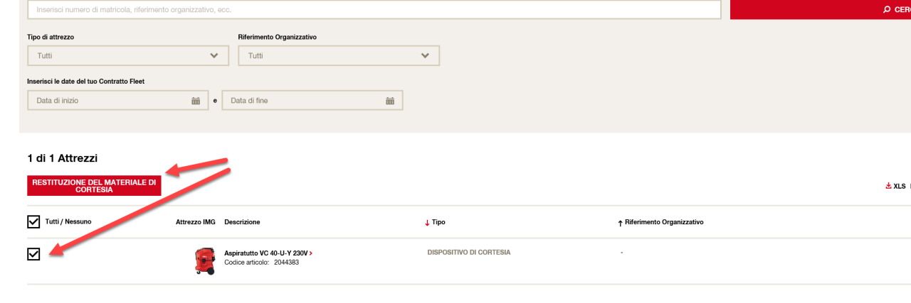
Task: Click the Attrezzo IMG column header
Action: (196, 222)
